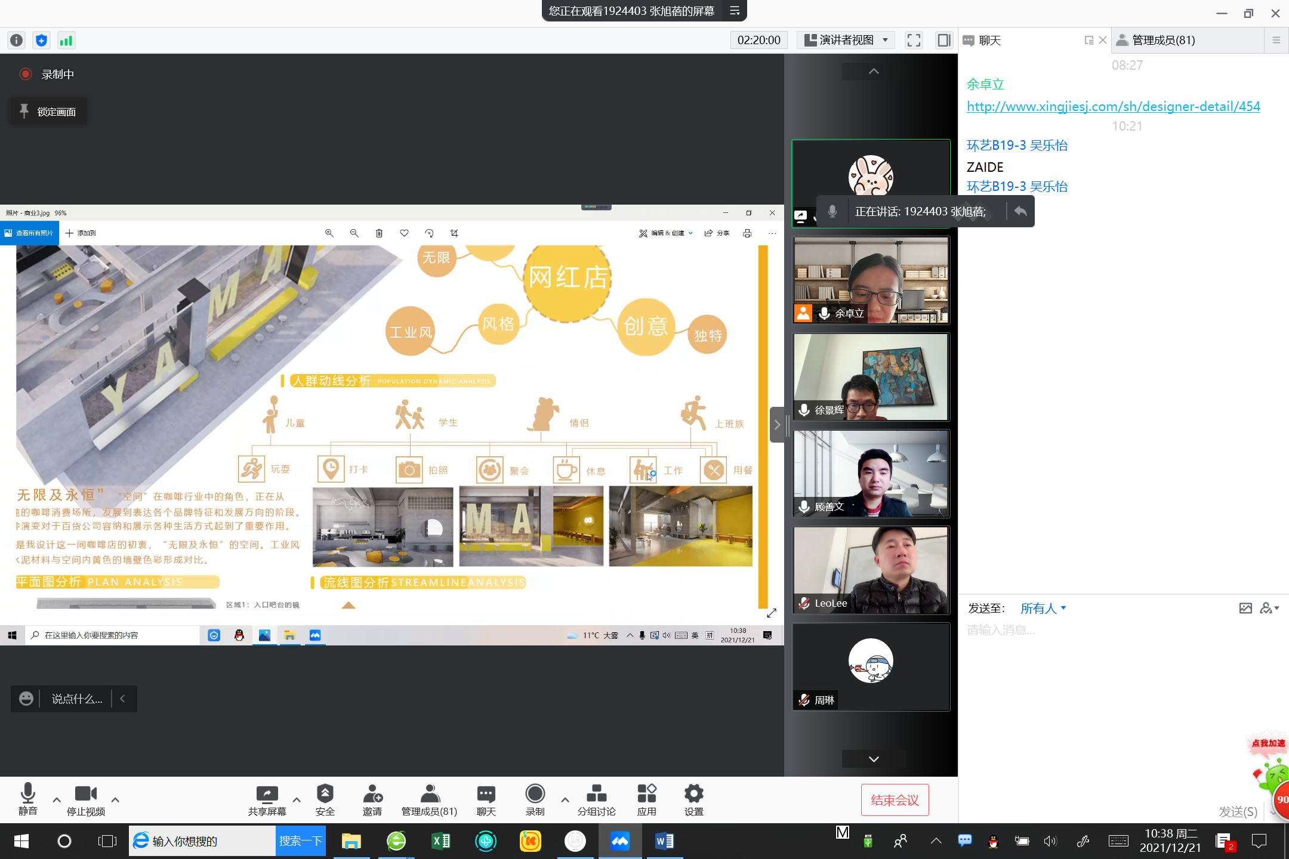Mute microphone with 静音 button

tap(27, 799)
